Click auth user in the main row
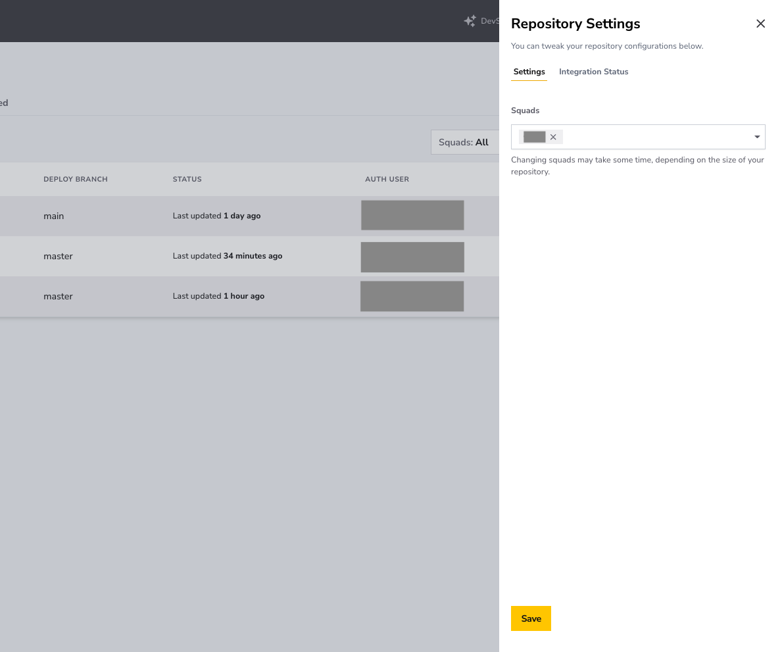Screen dimensions: 782x652 (x=412, y=216)
